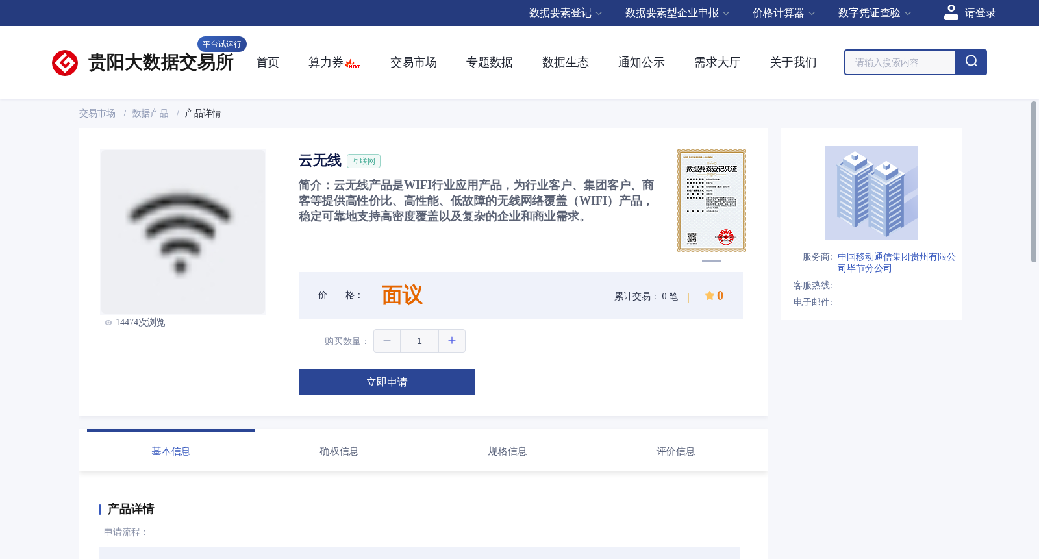The image size is (1039, 559).
Task: Click the orange star rating icon
Action: [x=710, y=295]
